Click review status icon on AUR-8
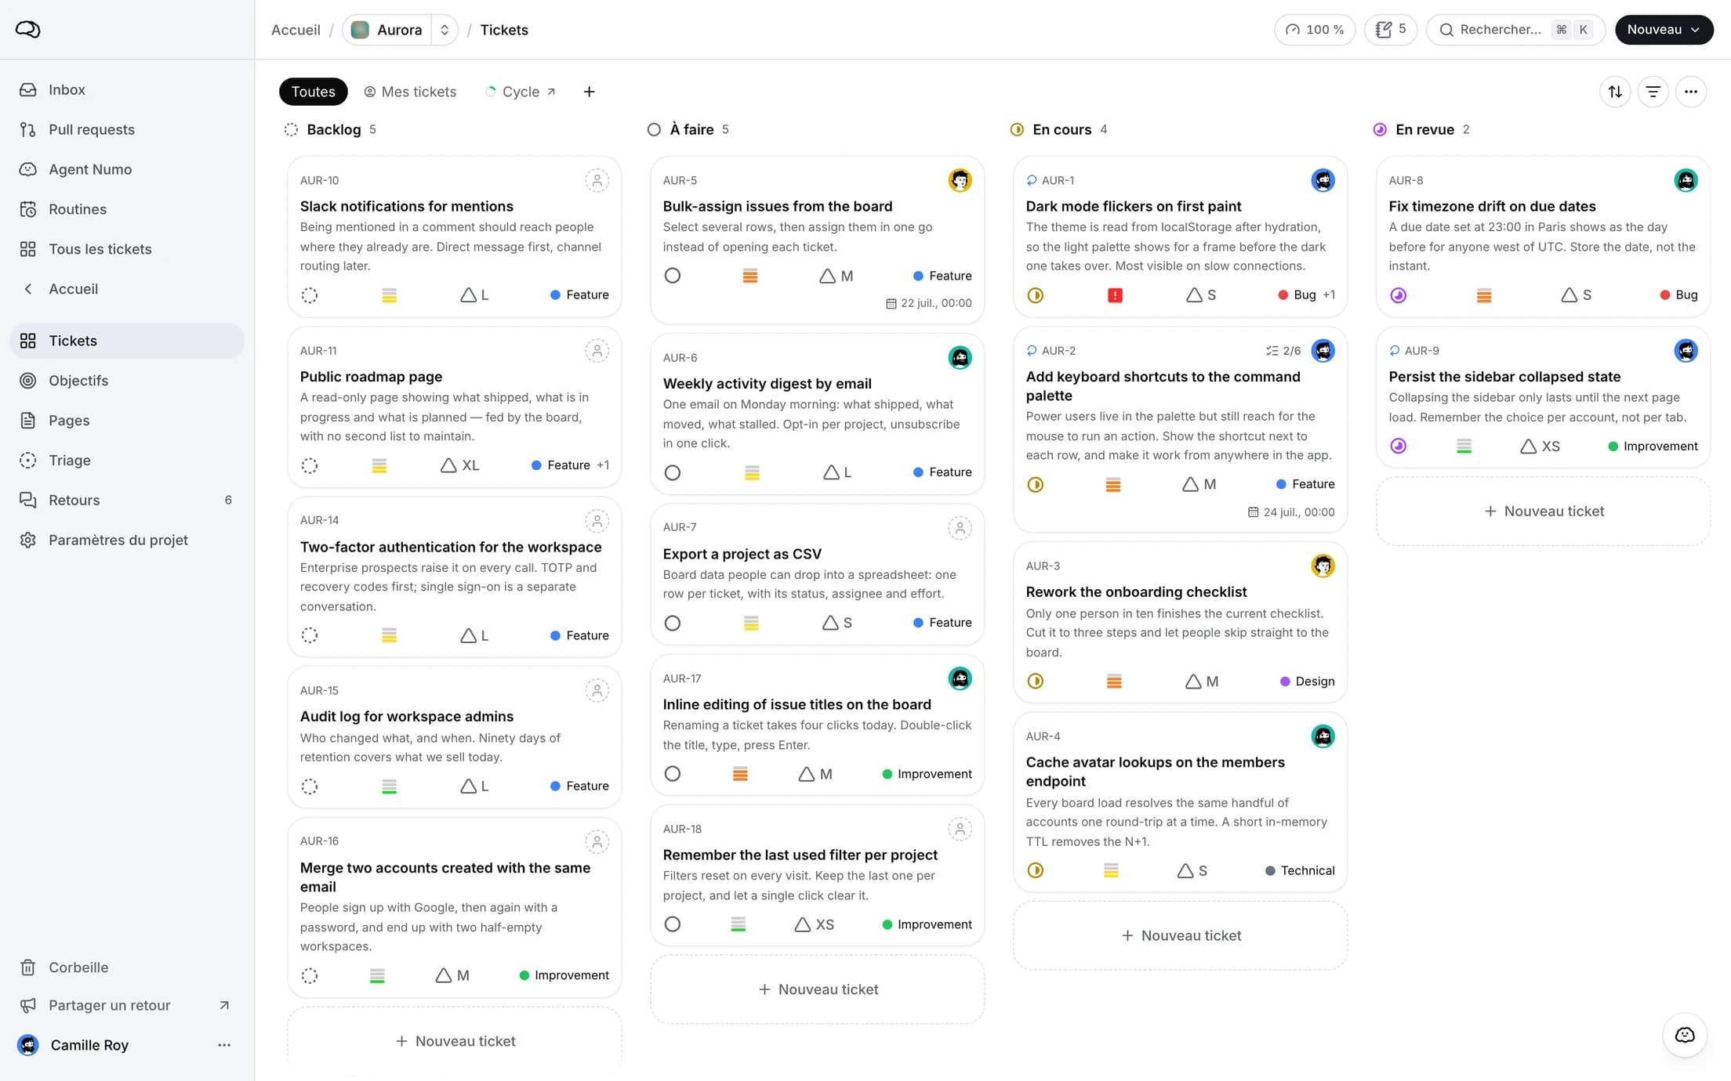 tap(1398, 295)
